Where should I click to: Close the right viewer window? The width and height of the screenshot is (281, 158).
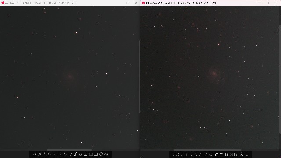point(276,3)
